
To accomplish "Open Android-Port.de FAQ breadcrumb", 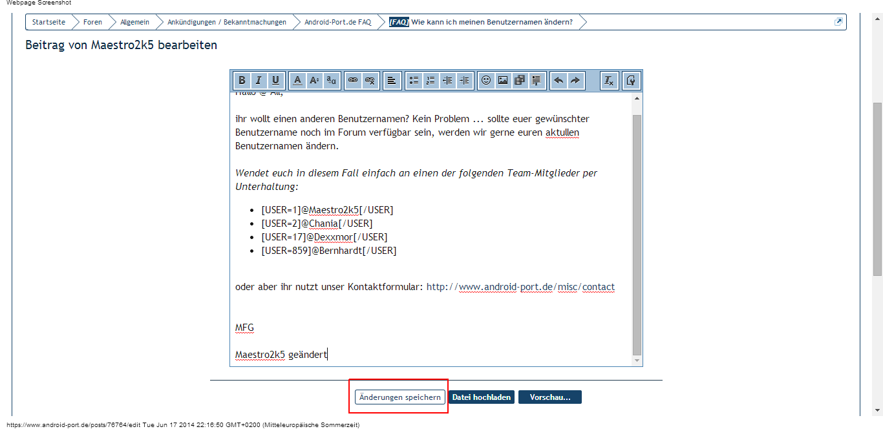I will (337, 22).
